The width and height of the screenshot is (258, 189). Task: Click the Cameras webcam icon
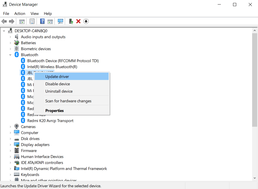coord(16,126)
